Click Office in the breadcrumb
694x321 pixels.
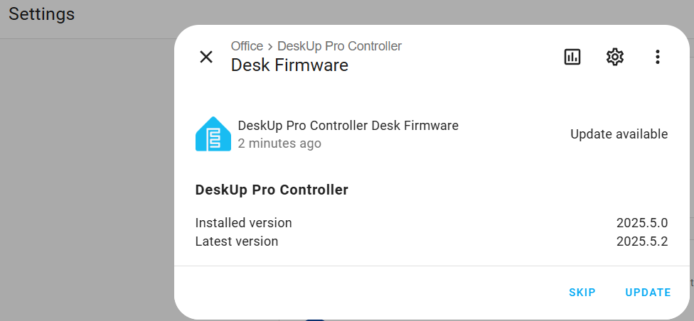247,46
